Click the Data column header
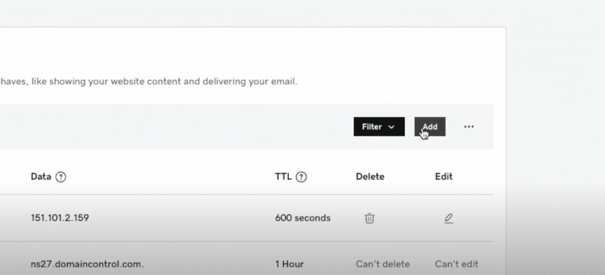Viewport: 605px width, 275px height. coord(41,177)
